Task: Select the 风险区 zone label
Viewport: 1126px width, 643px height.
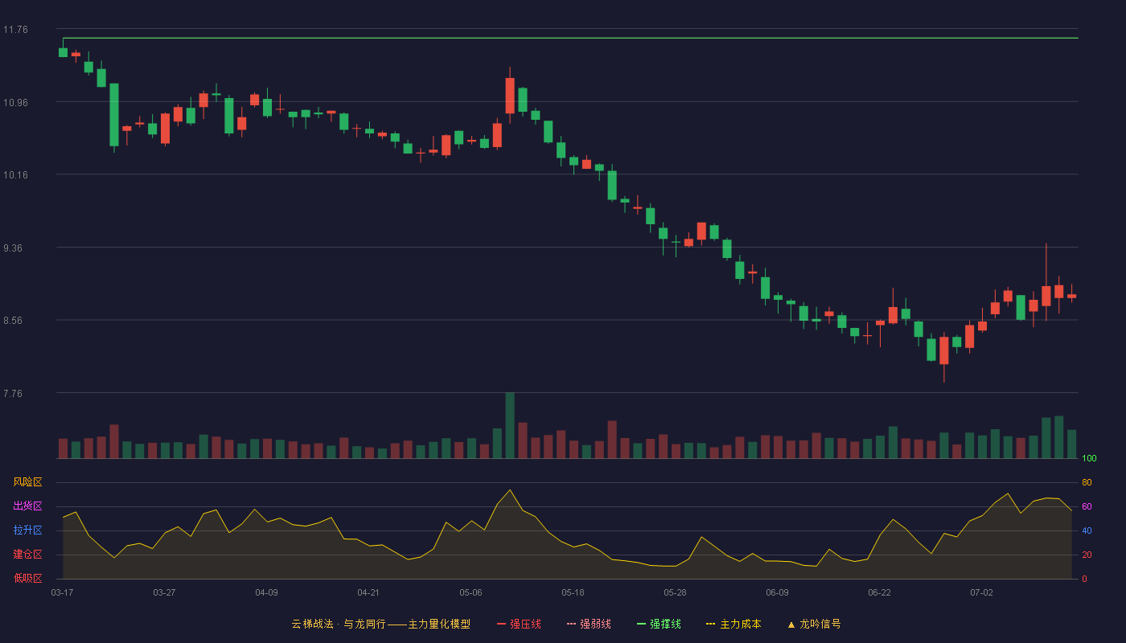Action: pos(27,482)
